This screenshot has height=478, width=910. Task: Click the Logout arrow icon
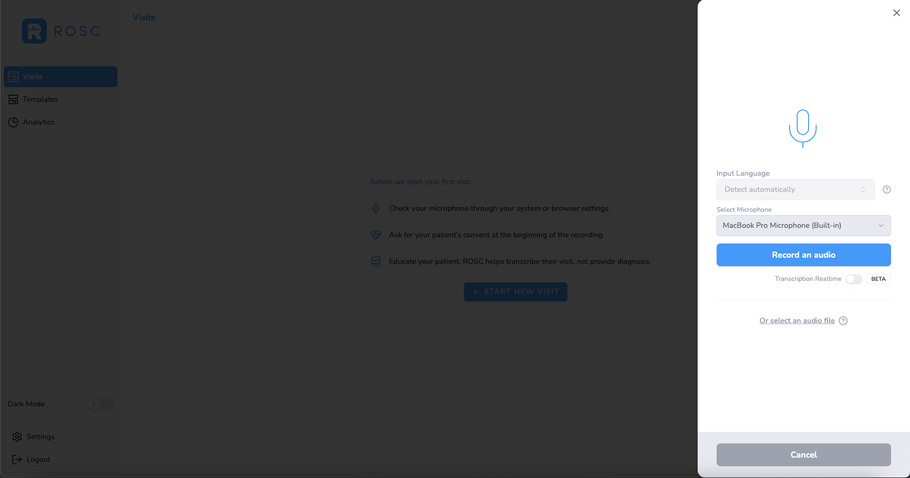(x=17, y=459)
